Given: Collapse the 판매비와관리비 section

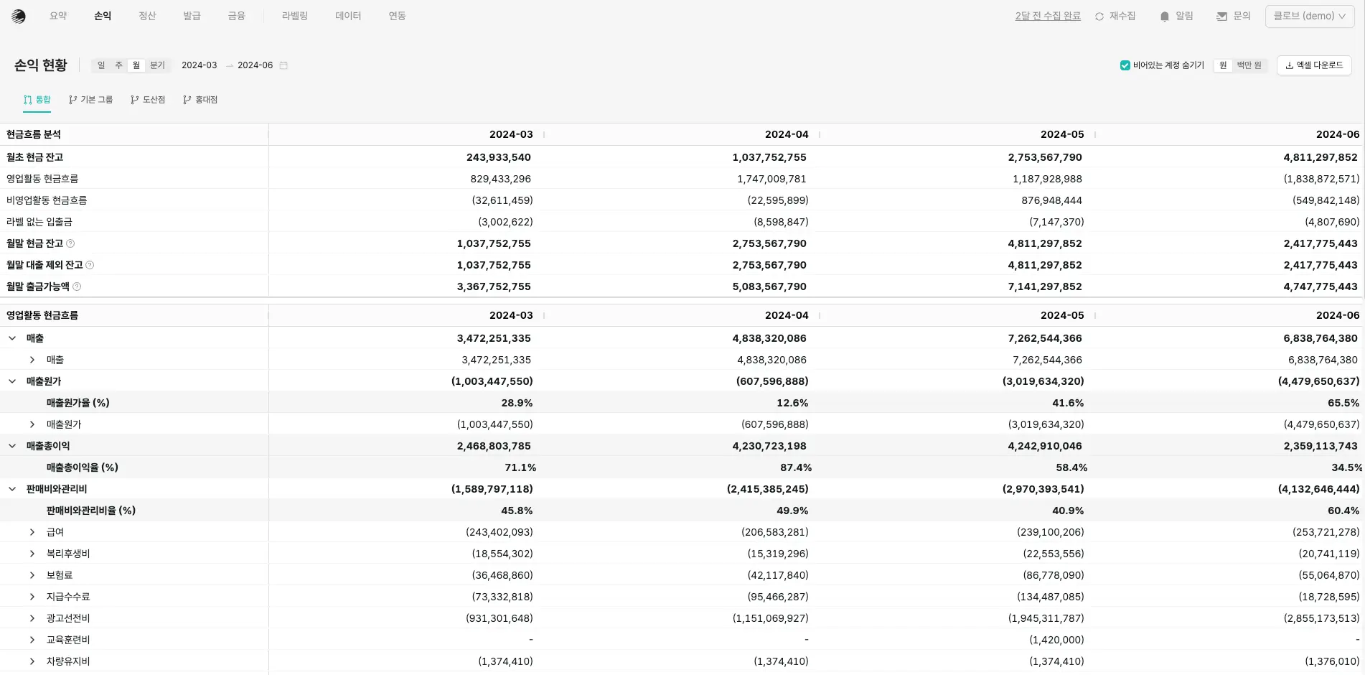Looking at the screenshot, I should tap(12, 489).
